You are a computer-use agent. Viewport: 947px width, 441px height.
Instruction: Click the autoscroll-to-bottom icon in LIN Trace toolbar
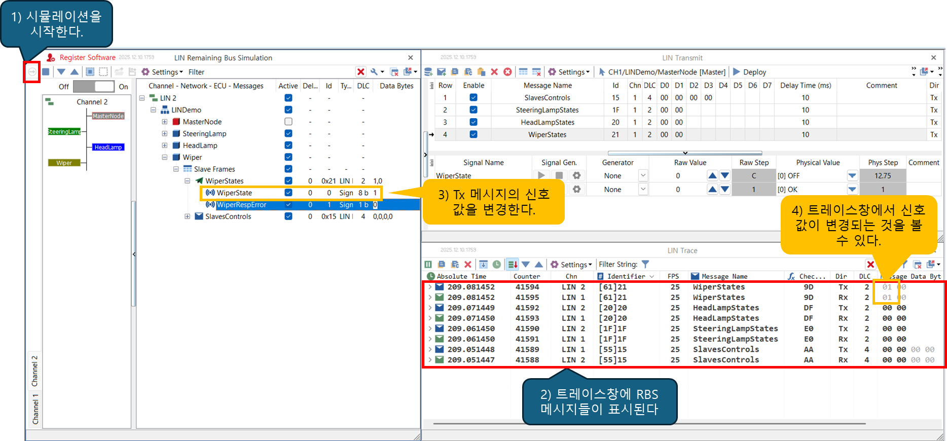coord(484,265)
